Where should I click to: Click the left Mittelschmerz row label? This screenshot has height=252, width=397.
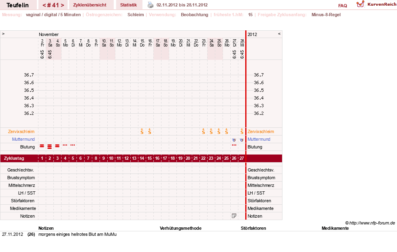[x=22, y=185]
